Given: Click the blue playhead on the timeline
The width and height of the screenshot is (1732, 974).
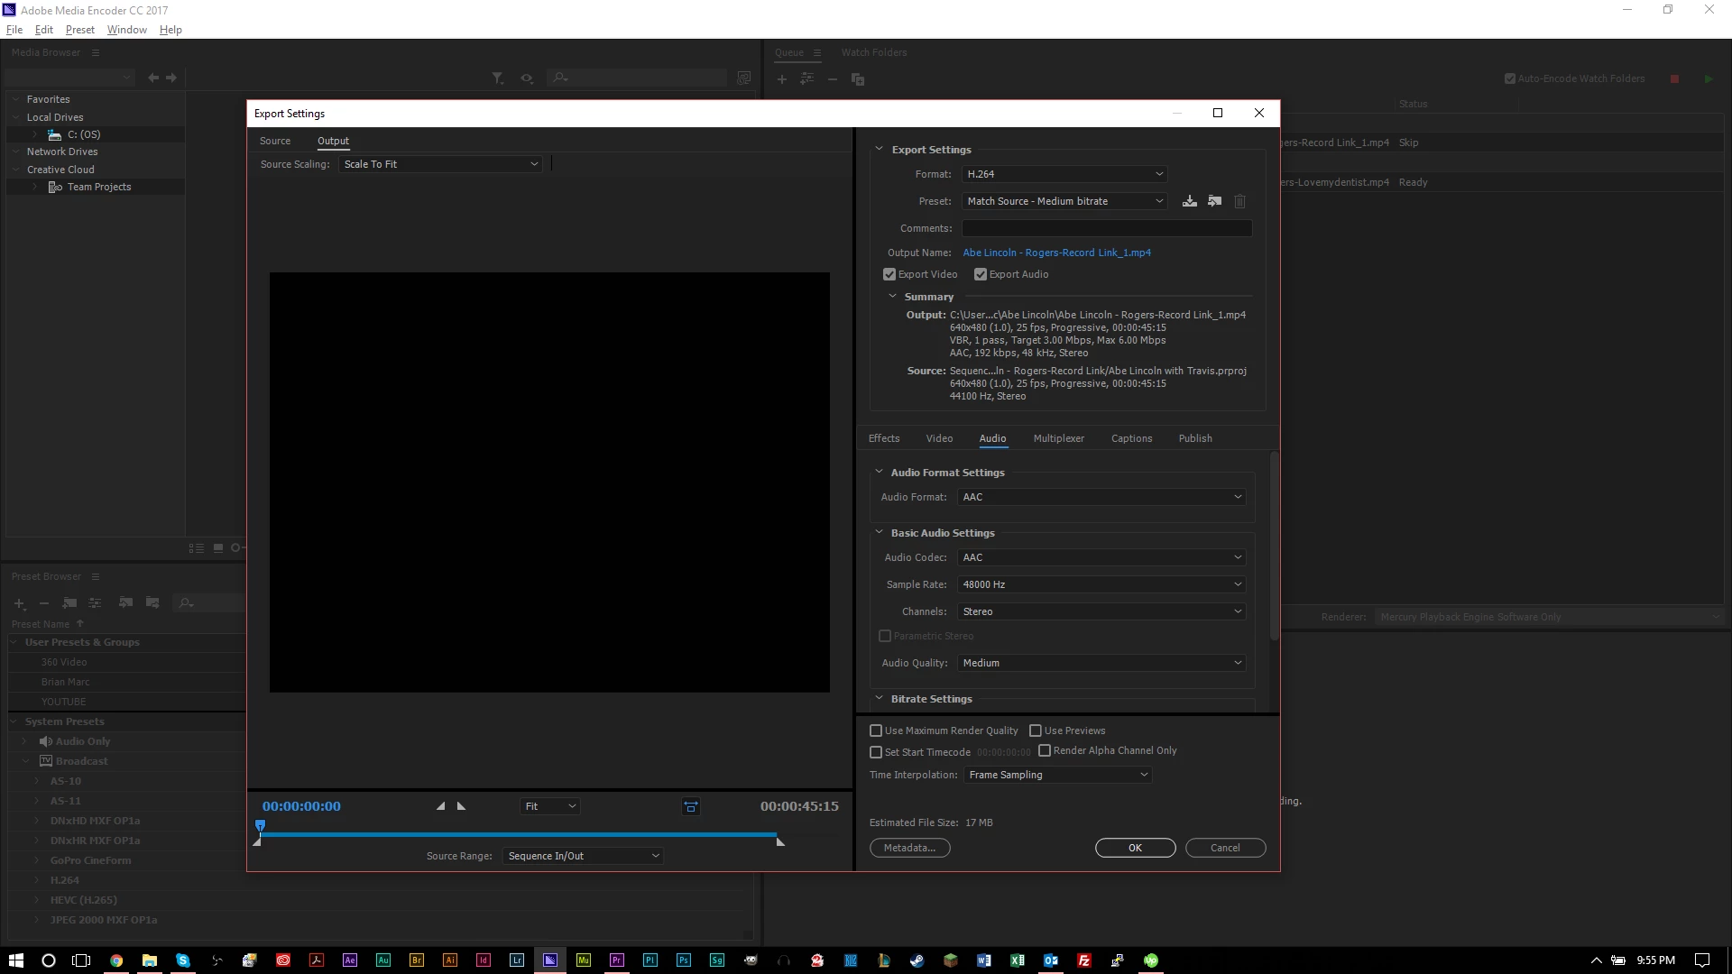Looking at the screenshot, I should point(261,825).
